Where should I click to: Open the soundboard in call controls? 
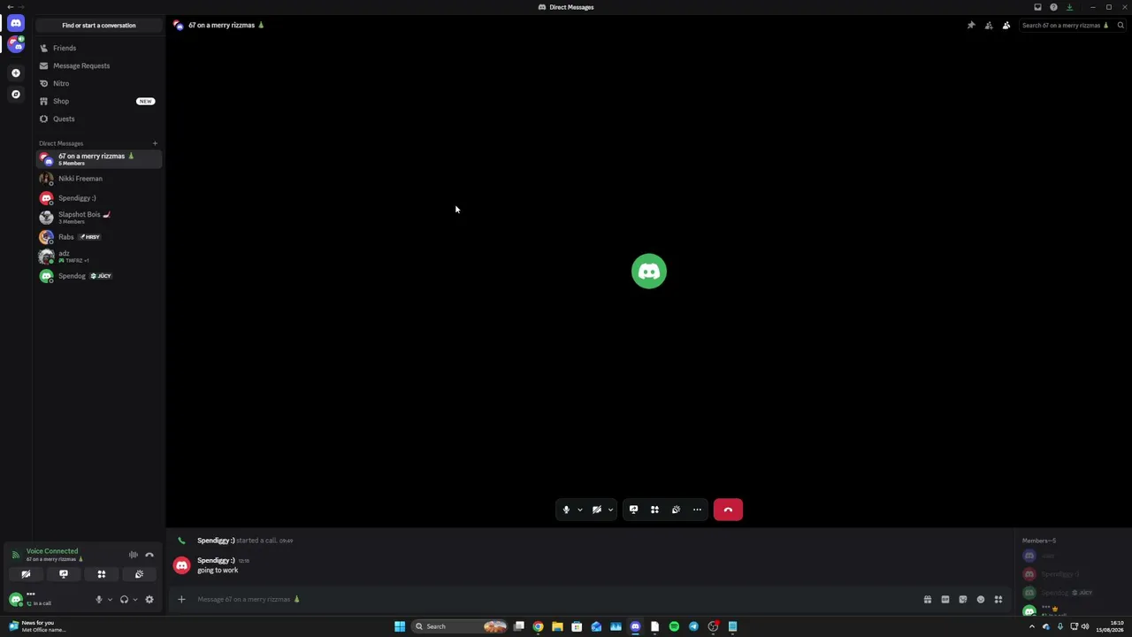tap(676, 510)
